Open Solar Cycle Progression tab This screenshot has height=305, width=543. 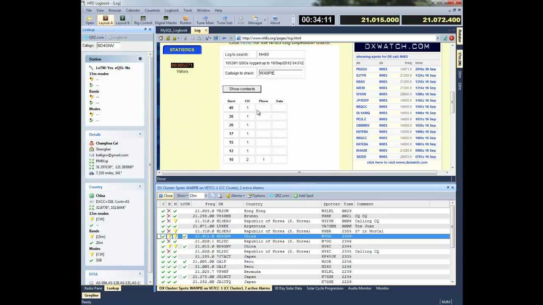click(325, 288)
